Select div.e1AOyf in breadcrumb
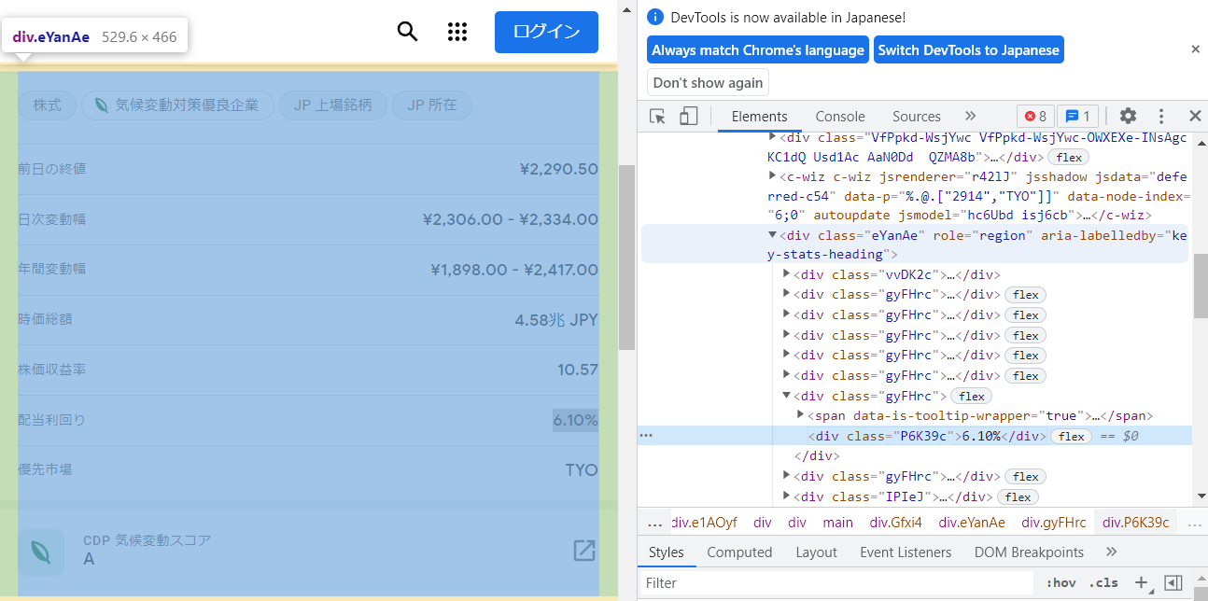Screen dimensions: 1208x601 tap(704, 523)
